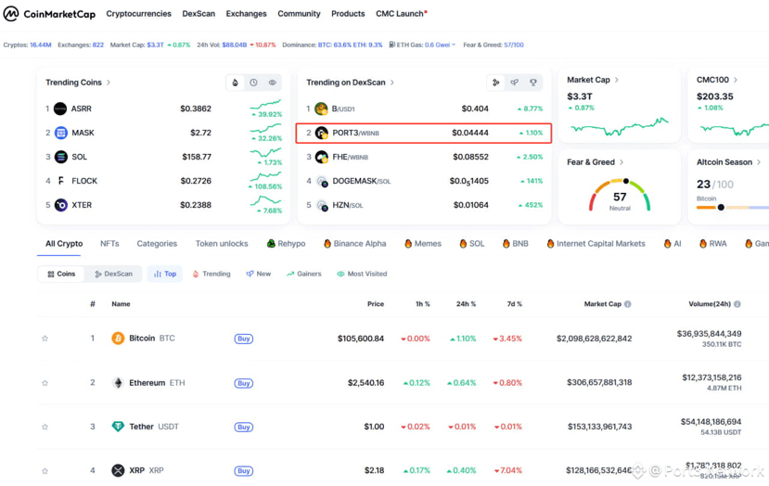Screen dimensions: 769x486
Task: Click the ETH Gas pump icon
Action: (391, 45)
